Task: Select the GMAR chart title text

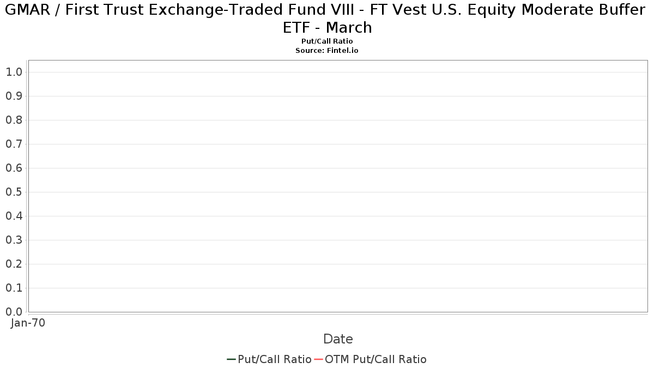Action: (327, 18)
